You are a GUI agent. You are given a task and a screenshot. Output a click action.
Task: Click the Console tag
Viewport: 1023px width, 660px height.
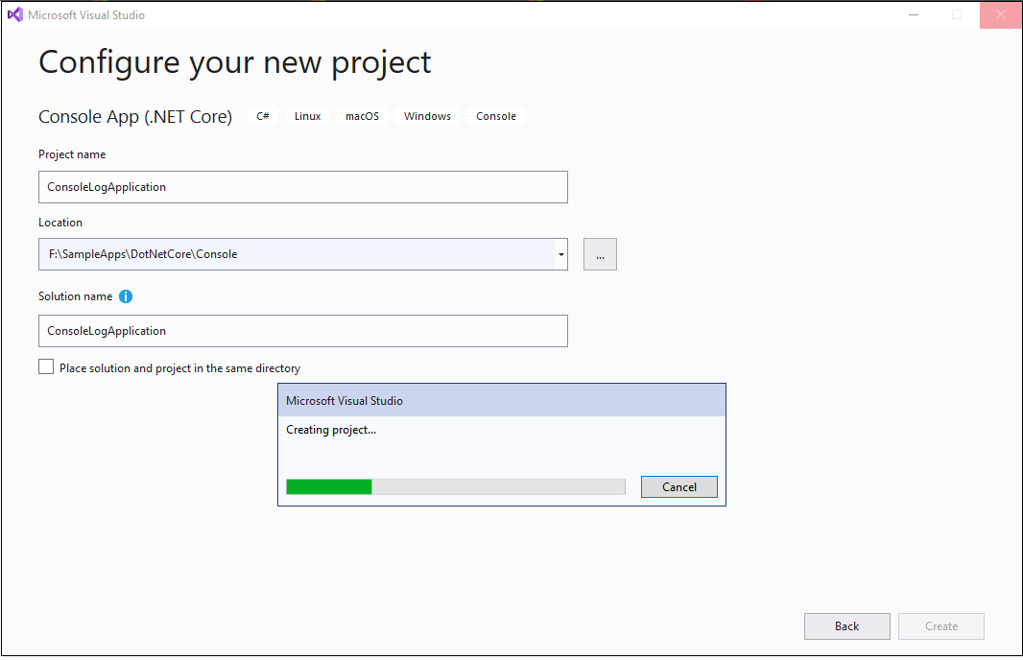tap(496, 116)
